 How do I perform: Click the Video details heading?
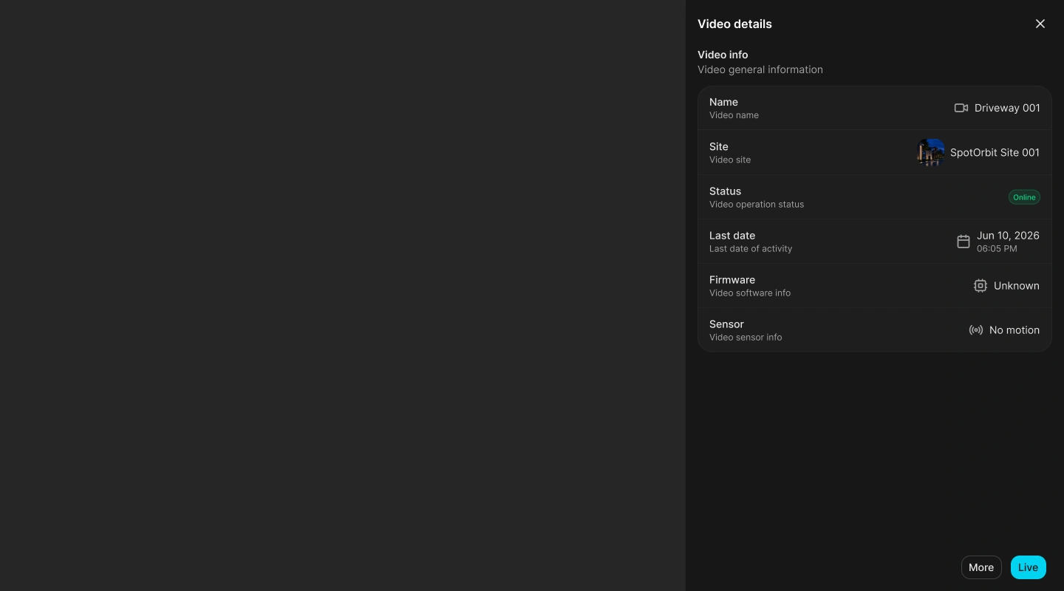[734, 24]
